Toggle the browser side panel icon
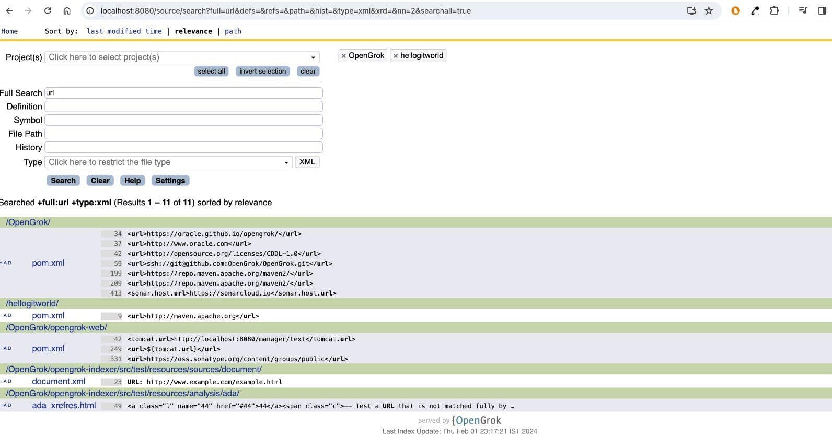The height and width of the screenshot is (437, 832). point(822,10)
